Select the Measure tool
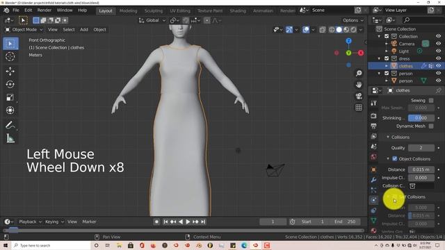 pos(10,138)
